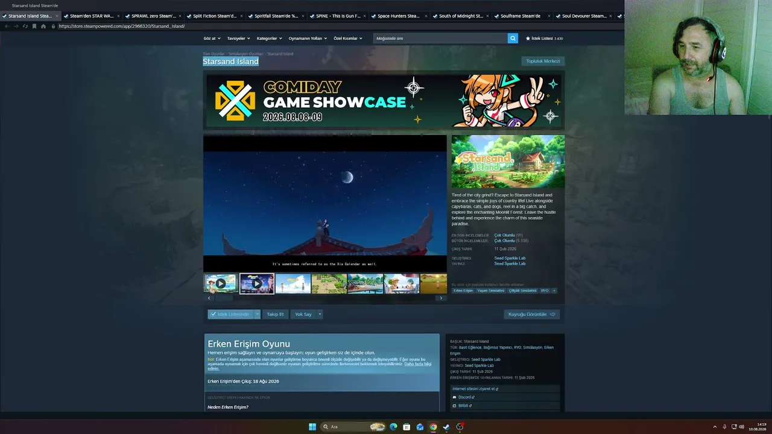Switch to the South of Midnight tab
The height and width of the screenshot is (434, 772).
click(x=460, y=16)
